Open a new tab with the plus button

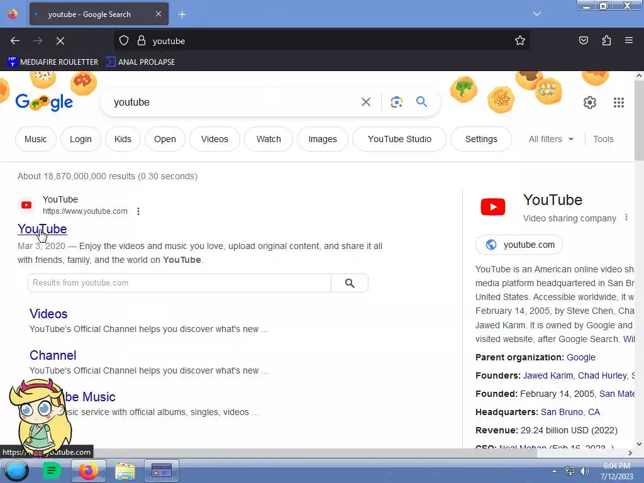coord(182,14)
